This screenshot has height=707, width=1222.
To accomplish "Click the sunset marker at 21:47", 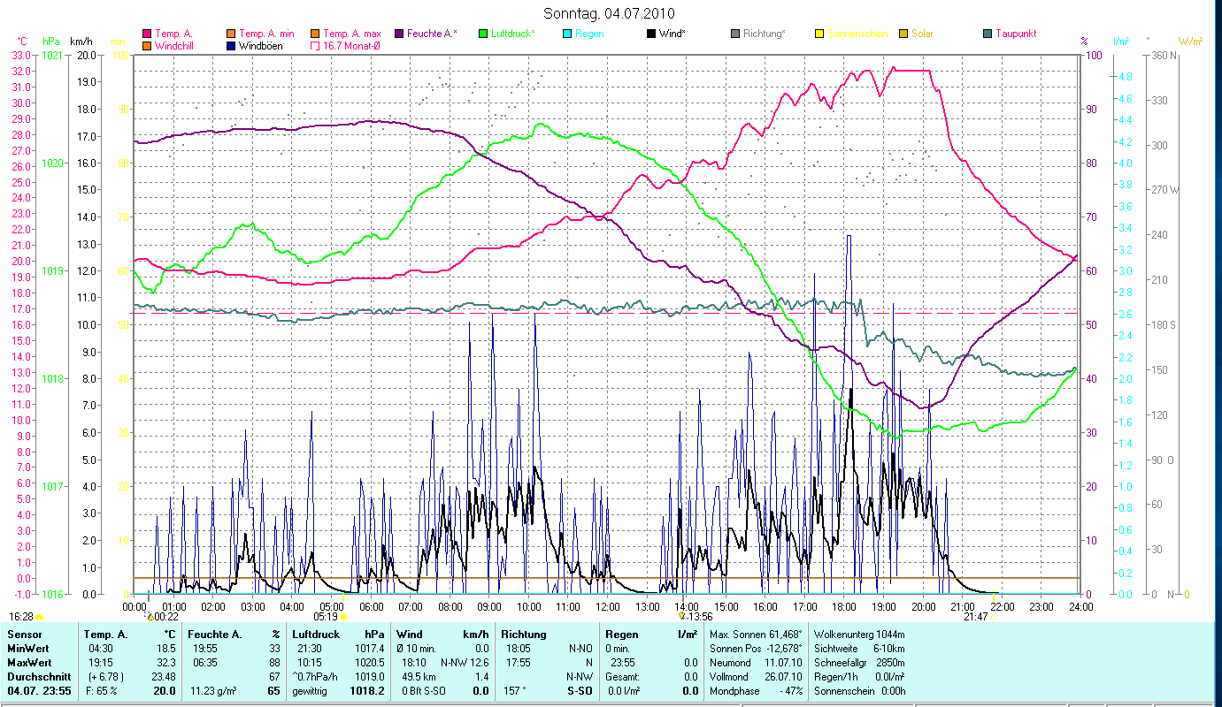I will [993, 617].
